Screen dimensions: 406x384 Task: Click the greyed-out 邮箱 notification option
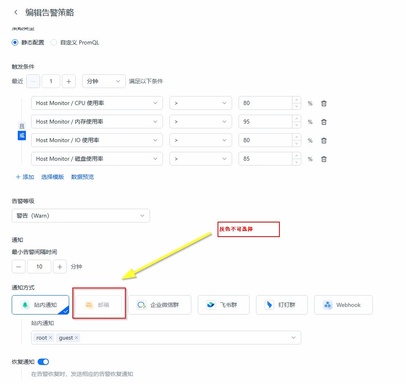(98, 305)
